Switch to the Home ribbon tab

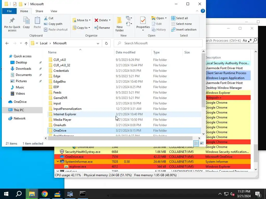[x=24, y=11]
